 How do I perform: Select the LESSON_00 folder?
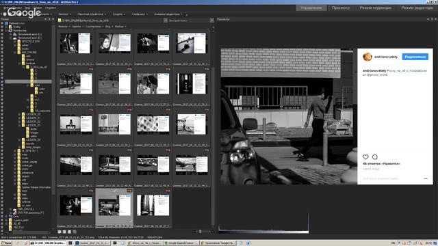coord(33,114)
